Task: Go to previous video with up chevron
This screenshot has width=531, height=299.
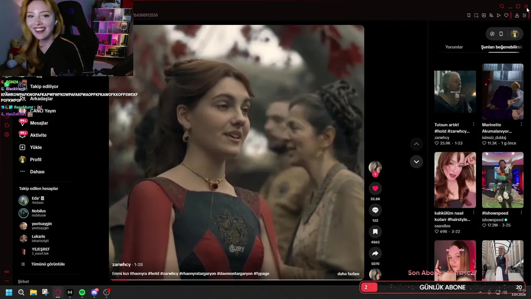Action: (x=417, y=144)
